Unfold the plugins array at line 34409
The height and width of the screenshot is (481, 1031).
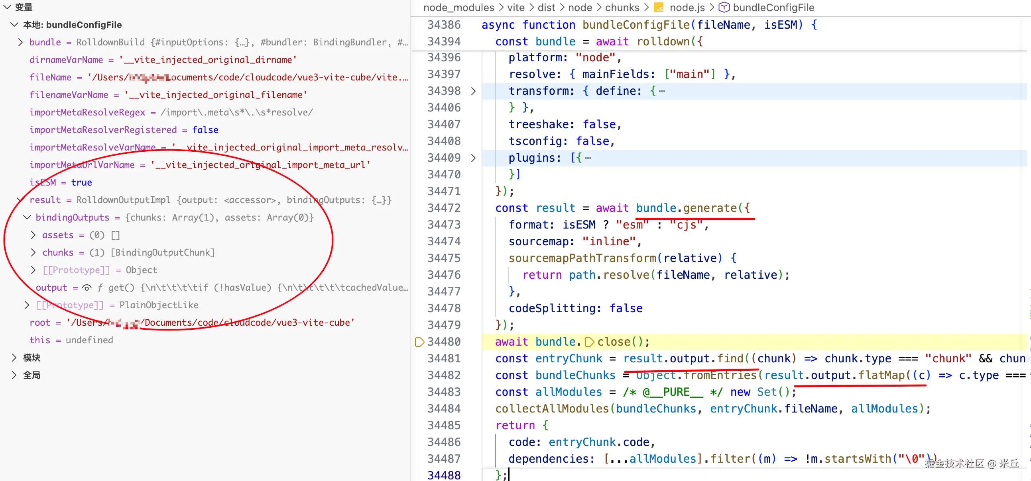coord(473,158)
